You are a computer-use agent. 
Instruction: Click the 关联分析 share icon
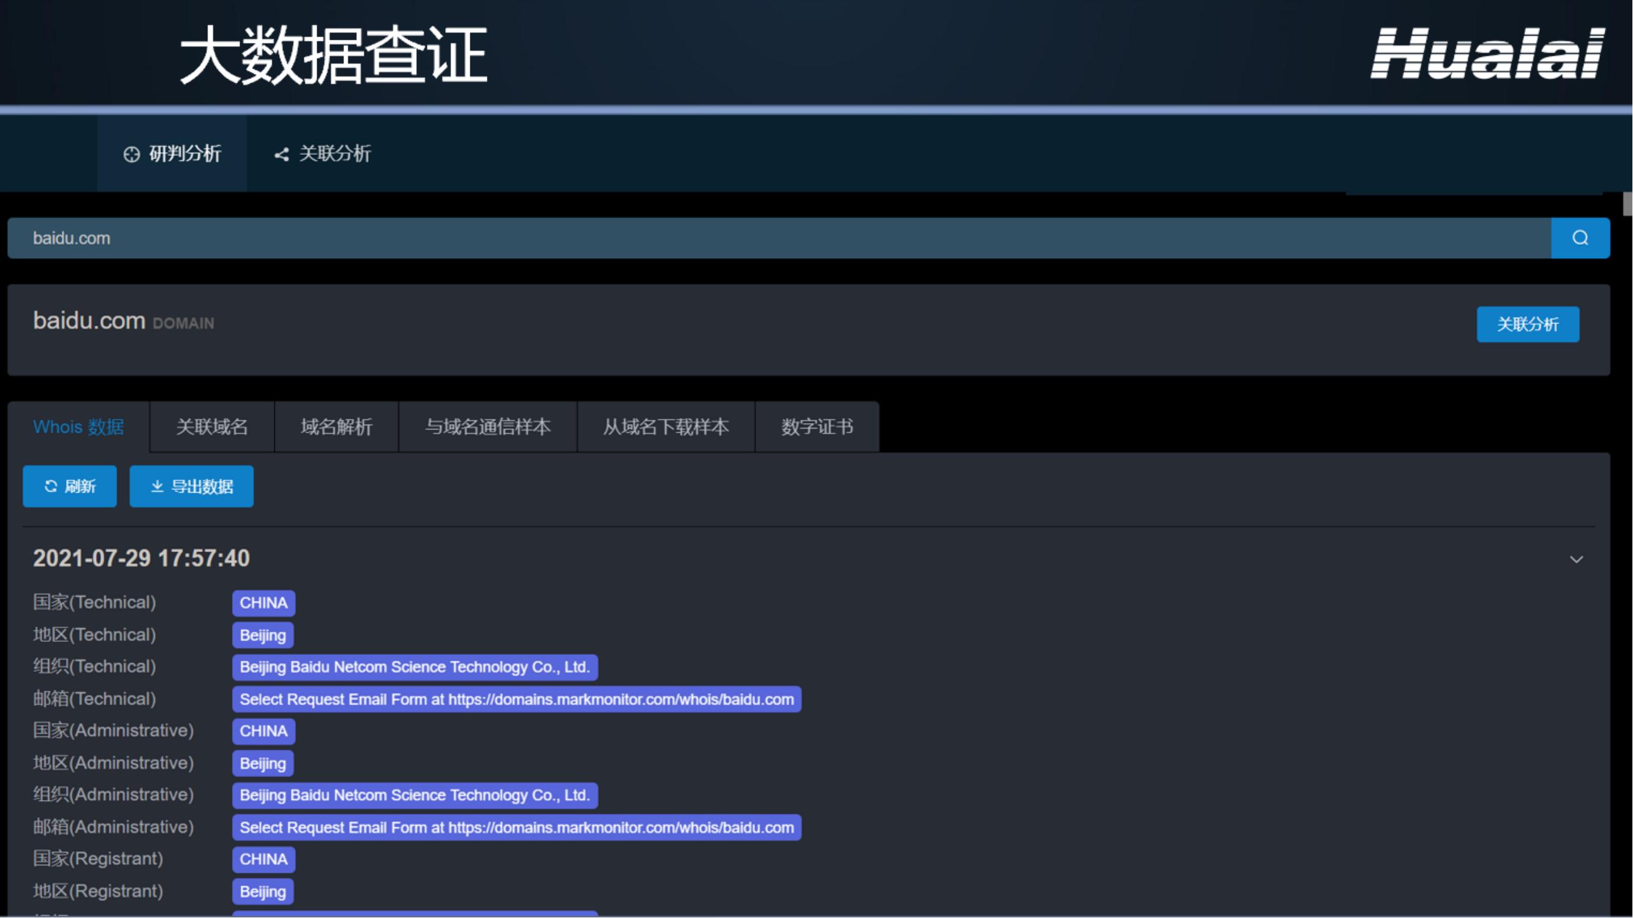pos(282,154)
